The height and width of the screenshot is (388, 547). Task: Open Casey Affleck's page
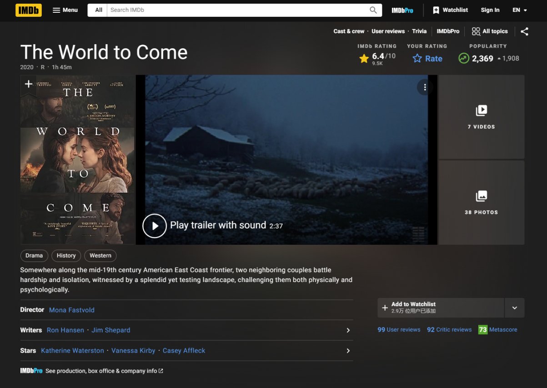[184, 351]
